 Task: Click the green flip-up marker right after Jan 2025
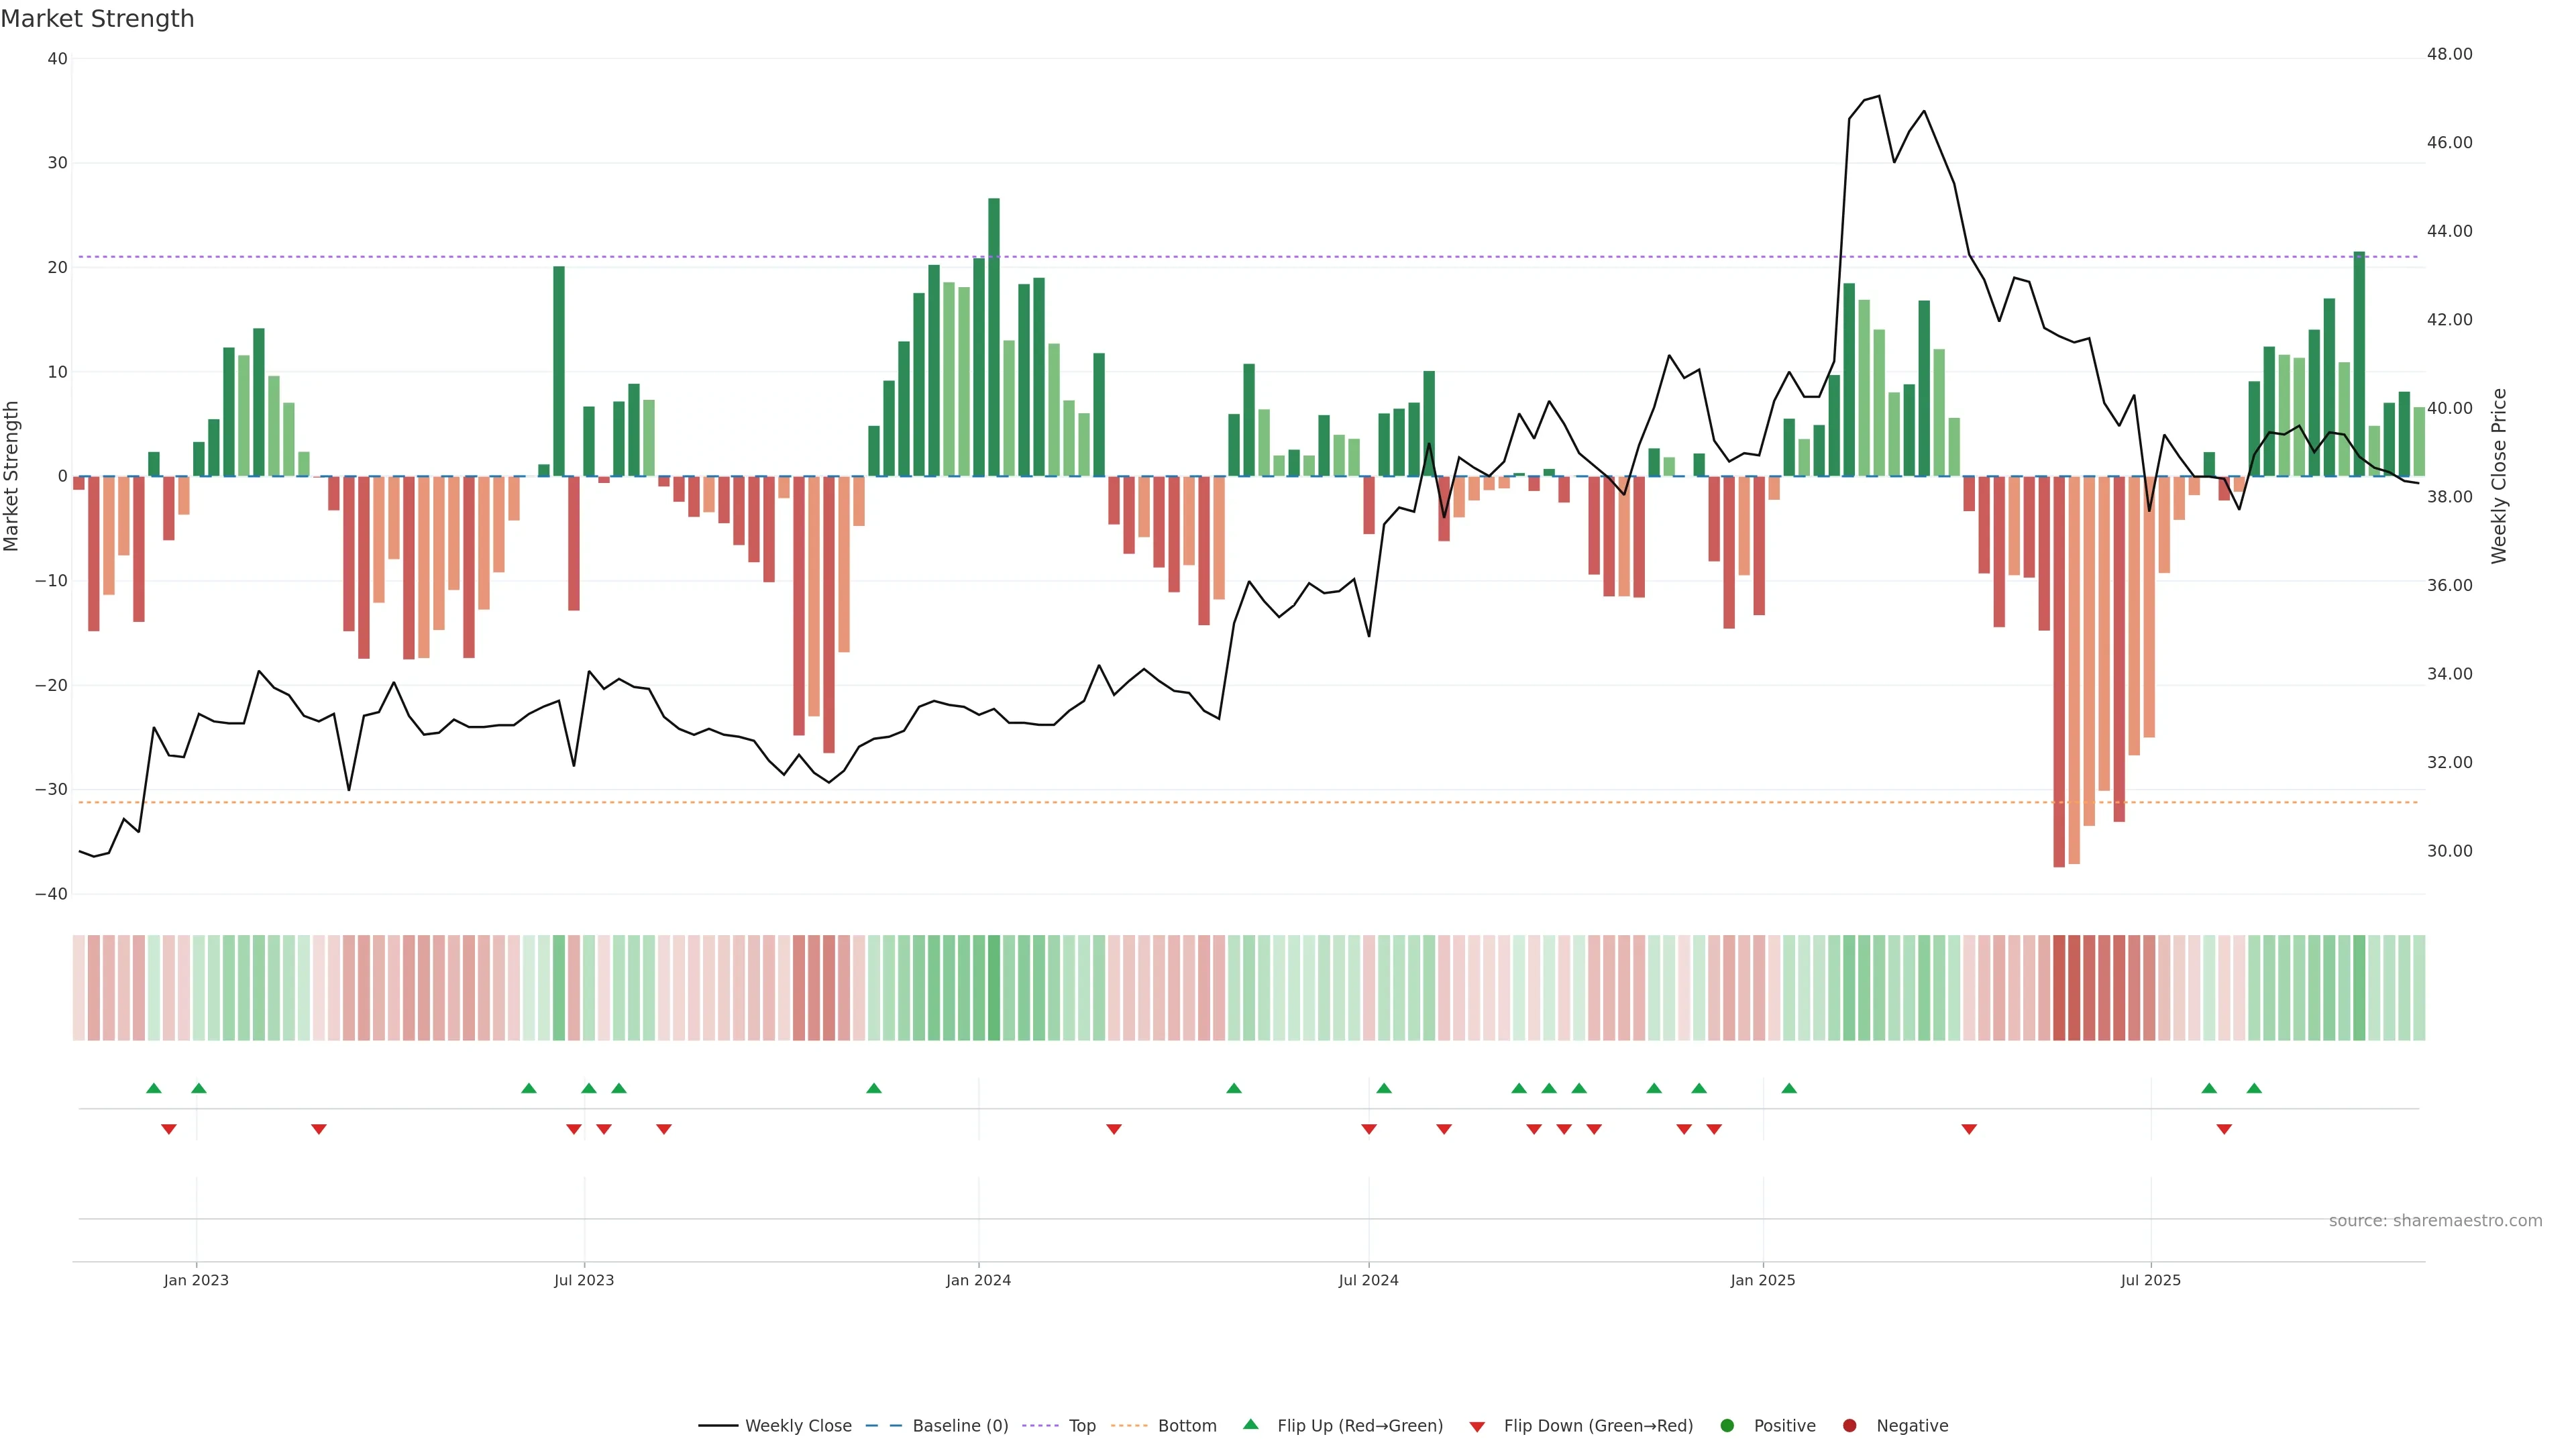[1789, 1088]
